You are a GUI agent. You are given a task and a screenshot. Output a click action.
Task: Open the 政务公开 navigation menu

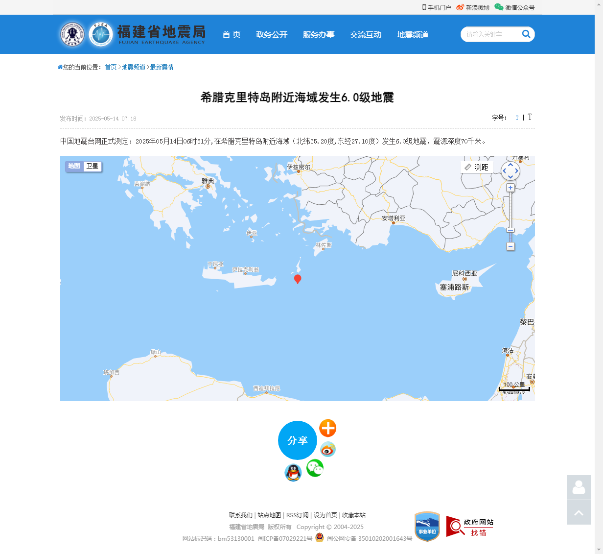click(x=272, y=34)
